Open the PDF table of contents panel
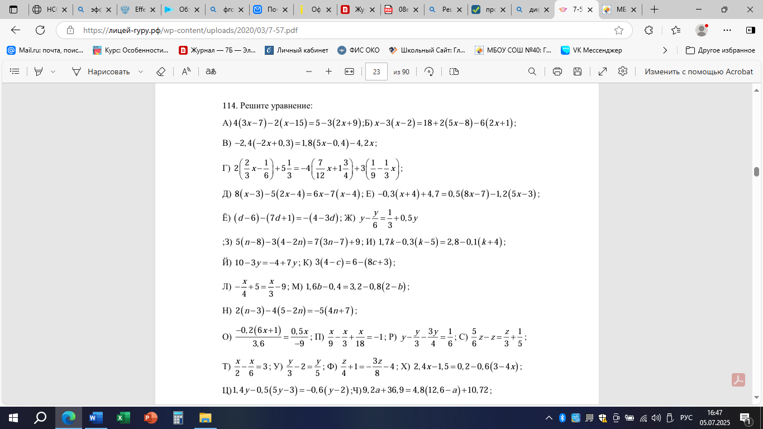The height and width of the screenshot is (429, 763). pos(15,71)
